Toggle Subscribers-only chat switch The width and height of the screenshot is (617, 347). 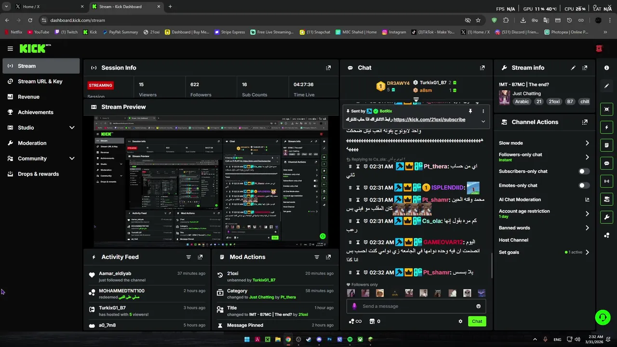[584, 172]
